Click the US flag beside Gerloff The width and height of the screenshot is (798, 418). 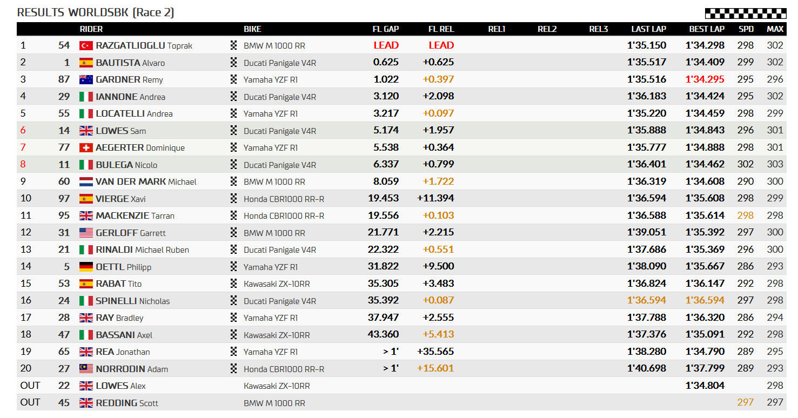86,233
